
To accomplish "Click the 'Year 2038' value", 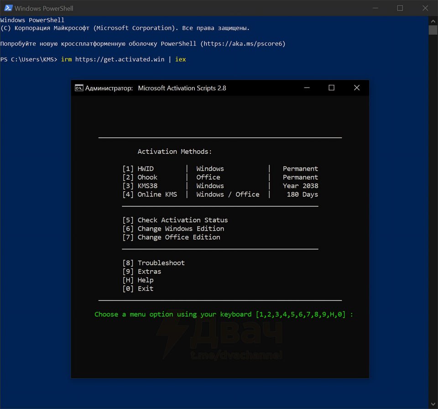I will [300, 186].
